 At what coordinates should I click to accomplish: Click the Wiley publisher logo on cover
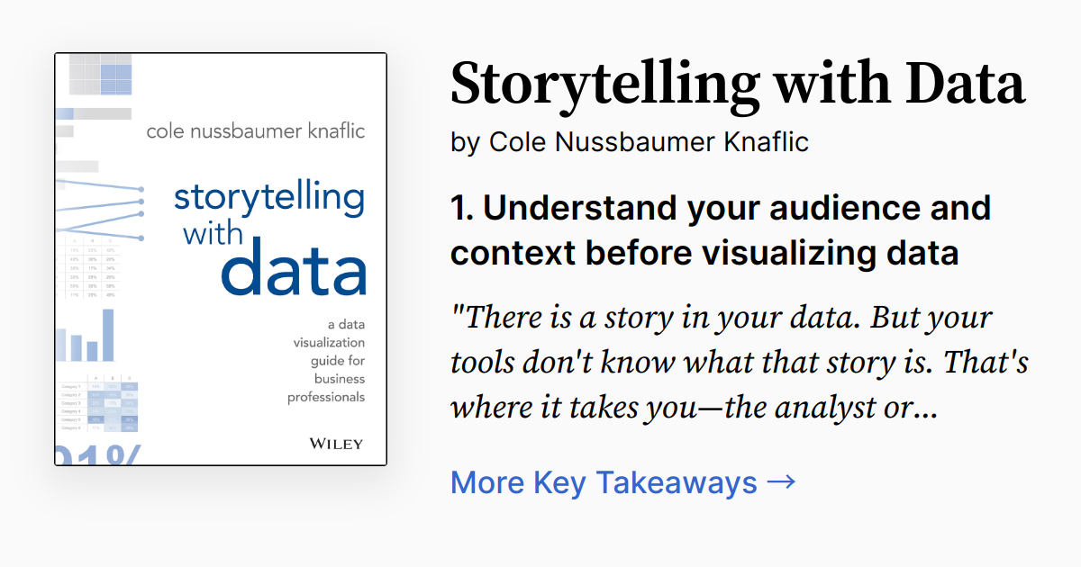point(335,444)
